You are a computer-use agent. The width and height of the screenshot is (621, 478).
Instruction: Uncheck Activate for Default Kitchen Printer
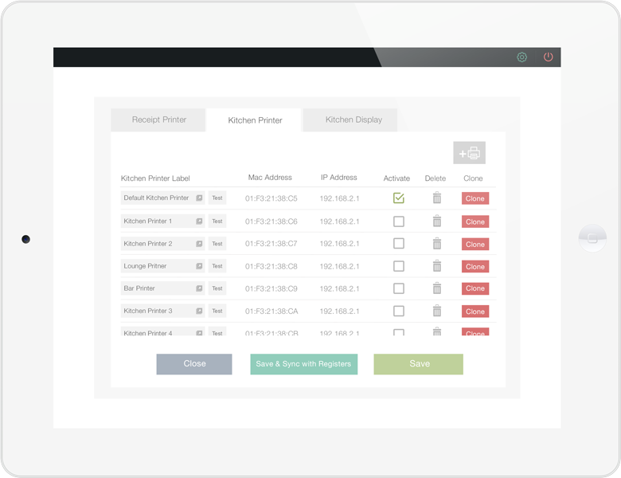click(x=398, y=198)
